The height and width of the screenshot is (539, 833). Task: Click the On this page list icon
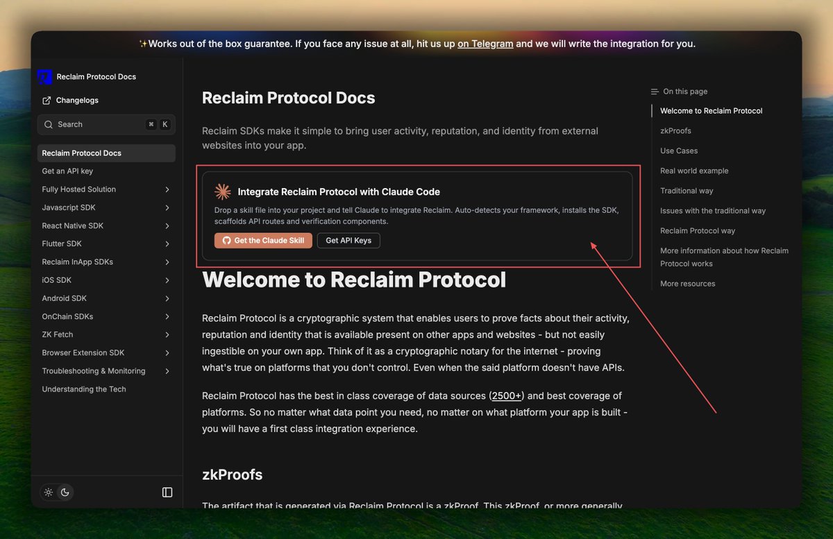click(x=655, y=92)
